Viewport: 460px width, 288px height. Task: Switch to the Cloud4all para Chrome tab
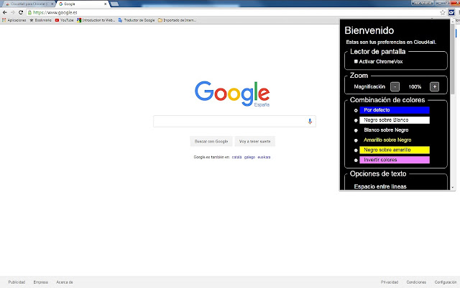click(29, 4)
